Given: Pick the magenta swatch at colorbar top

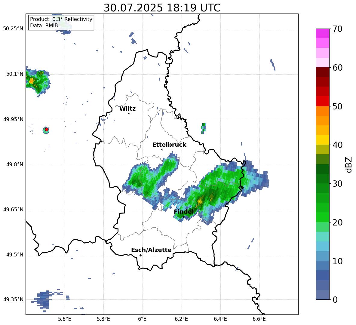Looking at the screenshot, I should click(x=322, y=33).
